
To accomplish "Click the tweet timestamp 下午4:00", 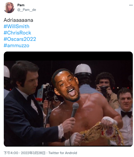I will 11,153.
